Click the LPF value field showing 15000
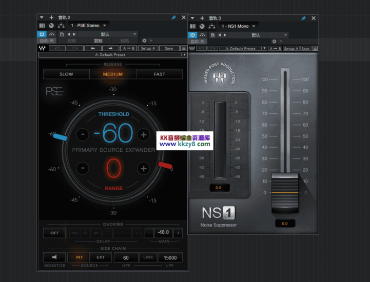The width and height of the screenshot is (370, 282). click(x=170, y=257)
